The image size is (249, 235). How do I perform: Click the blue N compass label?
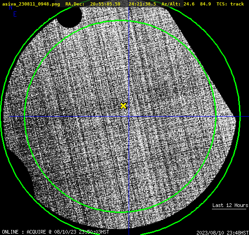[x=11, y=7]
